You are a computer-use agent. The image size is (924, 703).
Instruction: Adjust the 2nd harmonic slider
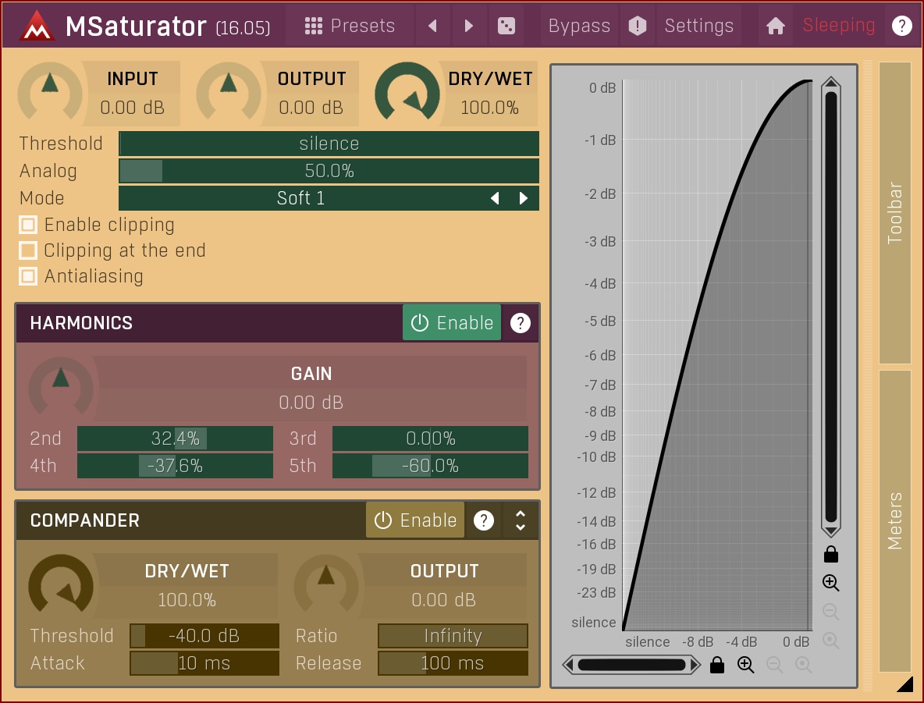[x=175, y=439]
